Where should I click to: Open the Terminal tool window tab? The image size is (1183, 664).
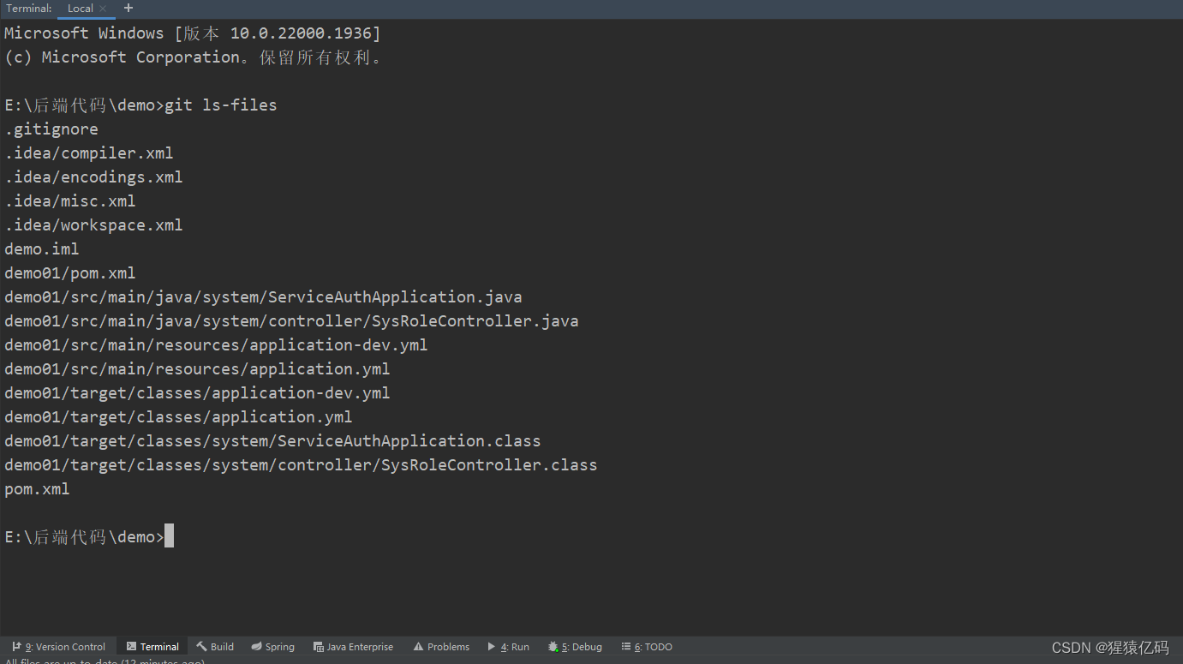[x=152, y=647]
